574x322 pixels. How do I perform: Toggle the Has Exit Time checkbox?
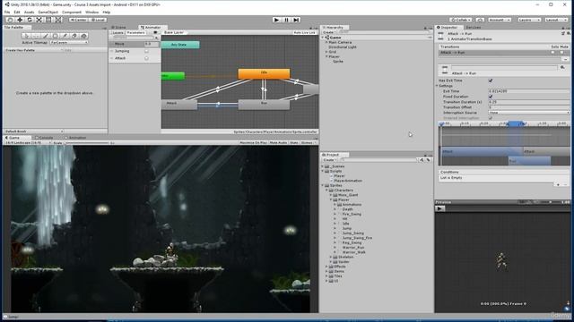coord(491,80)
